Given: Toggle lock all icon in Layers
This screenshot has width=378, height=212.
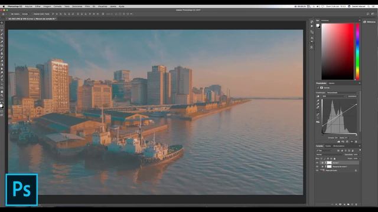Looking at the screenshot, I should coord(334,158).
